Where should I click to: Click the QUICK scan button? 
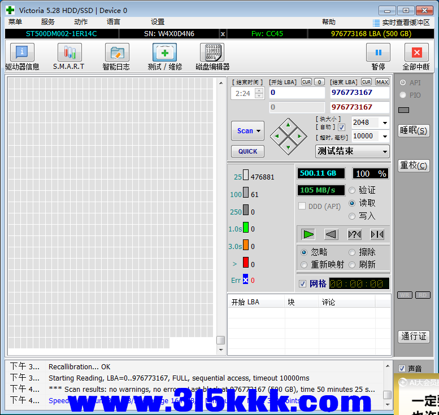point(247,151)
